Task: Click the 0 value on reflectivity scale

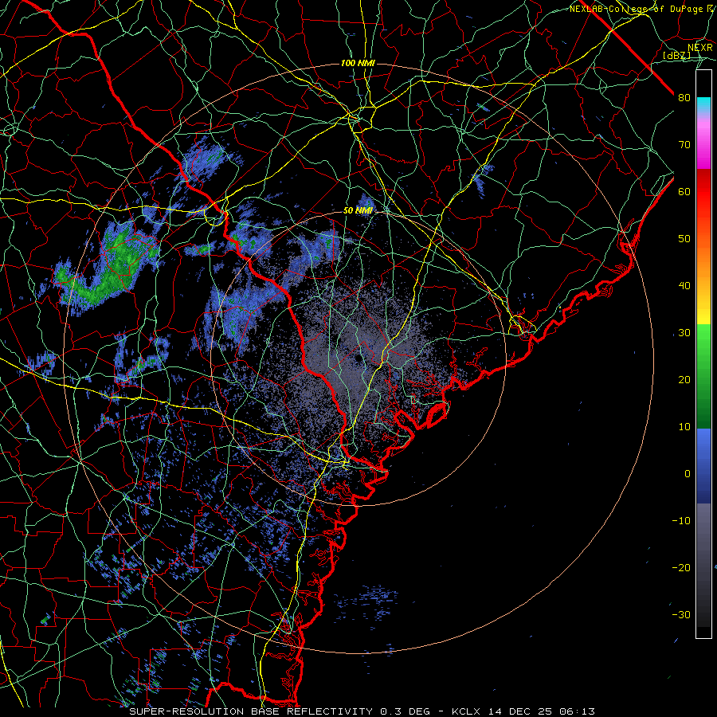Action: 688,474
